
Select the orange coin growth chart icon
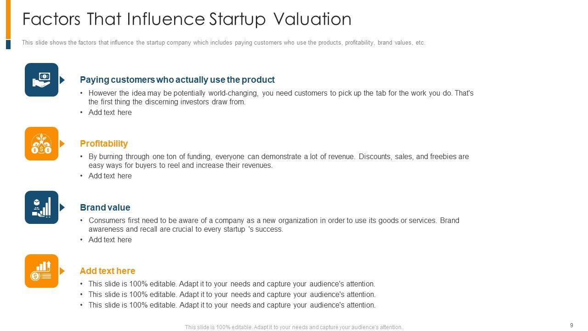pyautogui.click(x=41, y=271)
